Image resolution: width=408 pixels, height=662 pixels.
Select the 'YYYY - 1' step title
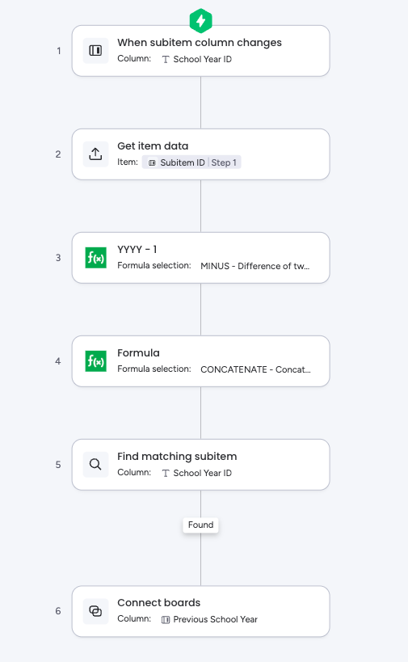(x=137, y=250)
